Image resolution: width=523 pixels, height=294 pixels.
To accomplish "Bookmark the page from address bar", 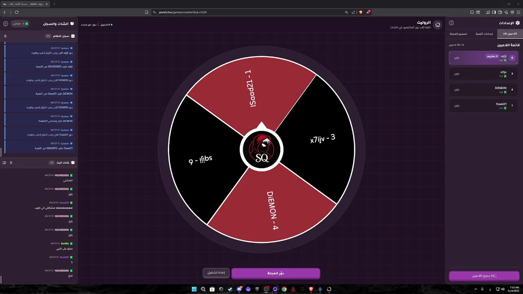I will coord(147,12).
